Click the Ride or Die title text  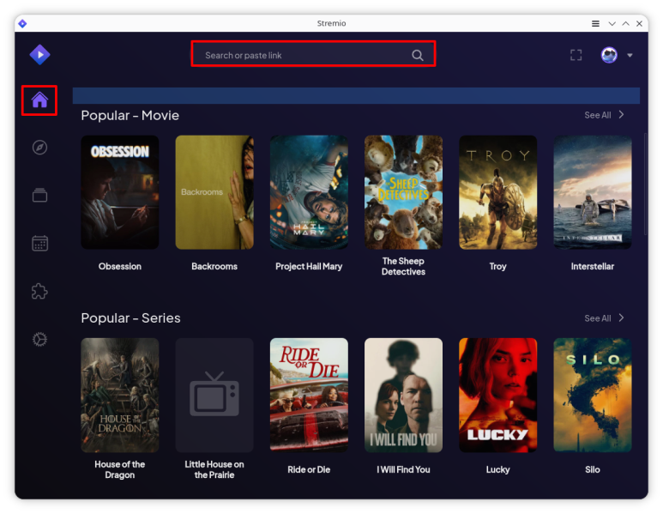(309, 469)
